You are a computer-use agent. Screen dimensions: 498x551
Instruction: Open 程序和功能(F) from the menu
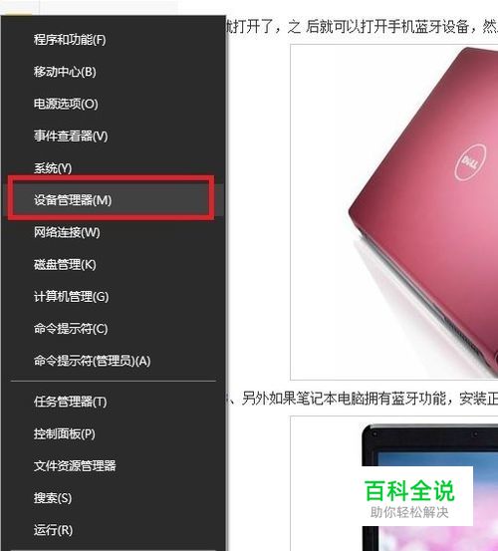113,40
